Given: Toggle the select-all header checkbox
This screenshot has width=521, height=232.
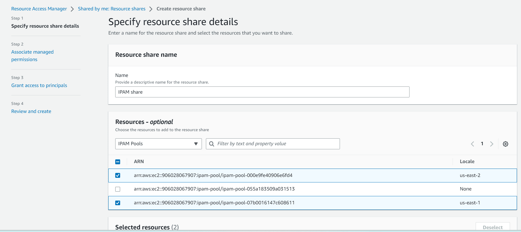Looking at the screenshot, I should 118,162.
